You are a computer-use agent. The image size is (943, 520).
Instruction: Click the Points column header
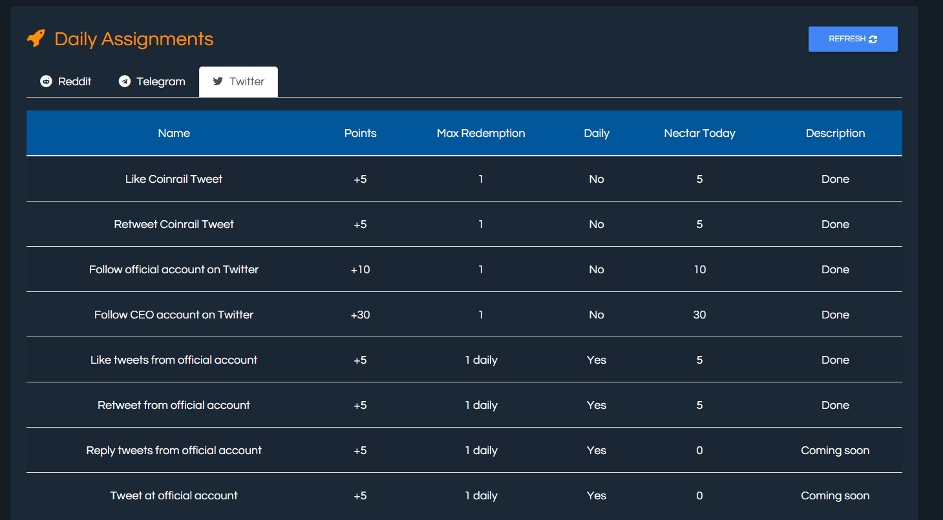[x=360, y=133]
